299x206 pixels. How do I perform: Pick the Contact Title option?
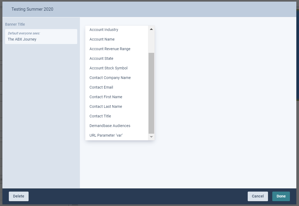[100, 116]
